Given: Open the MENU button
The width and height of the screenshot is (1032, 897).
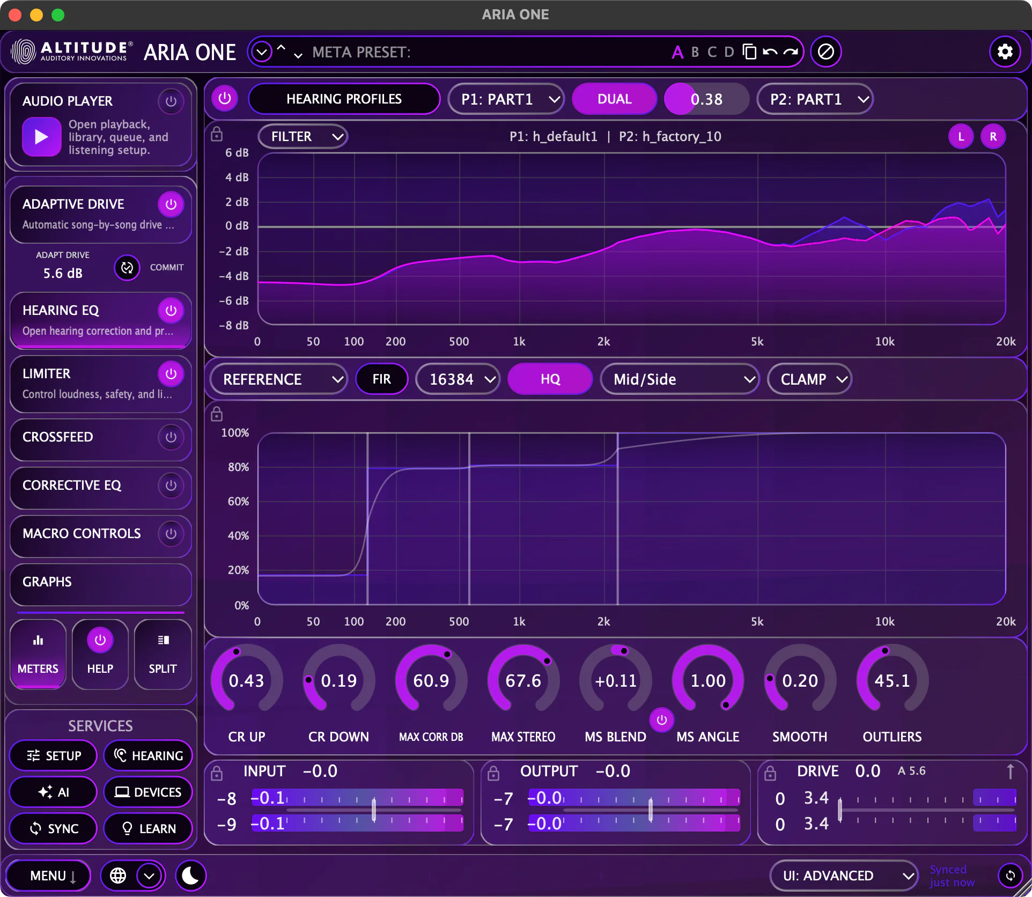Looking at the screenshot, I should 48,876.
